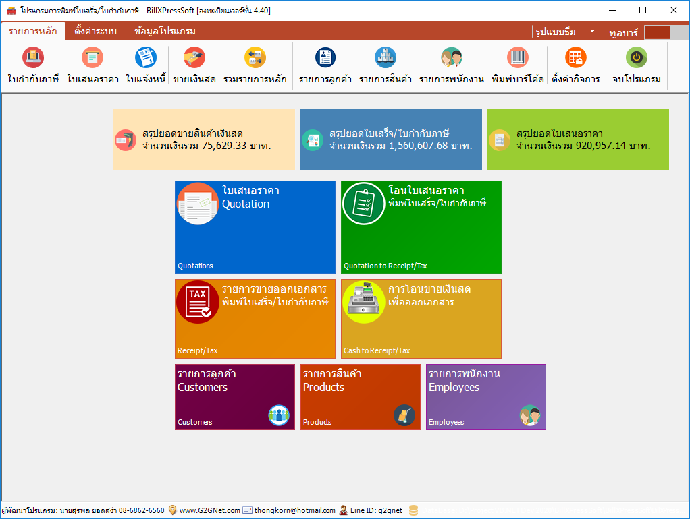Open the blue Quotations tile
This screenshot has height=519, width=690.
(x=255, y=227)
